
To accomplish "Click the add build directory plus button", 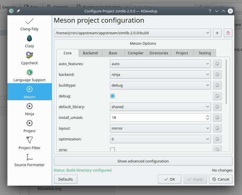I will (x=217, y=33).
